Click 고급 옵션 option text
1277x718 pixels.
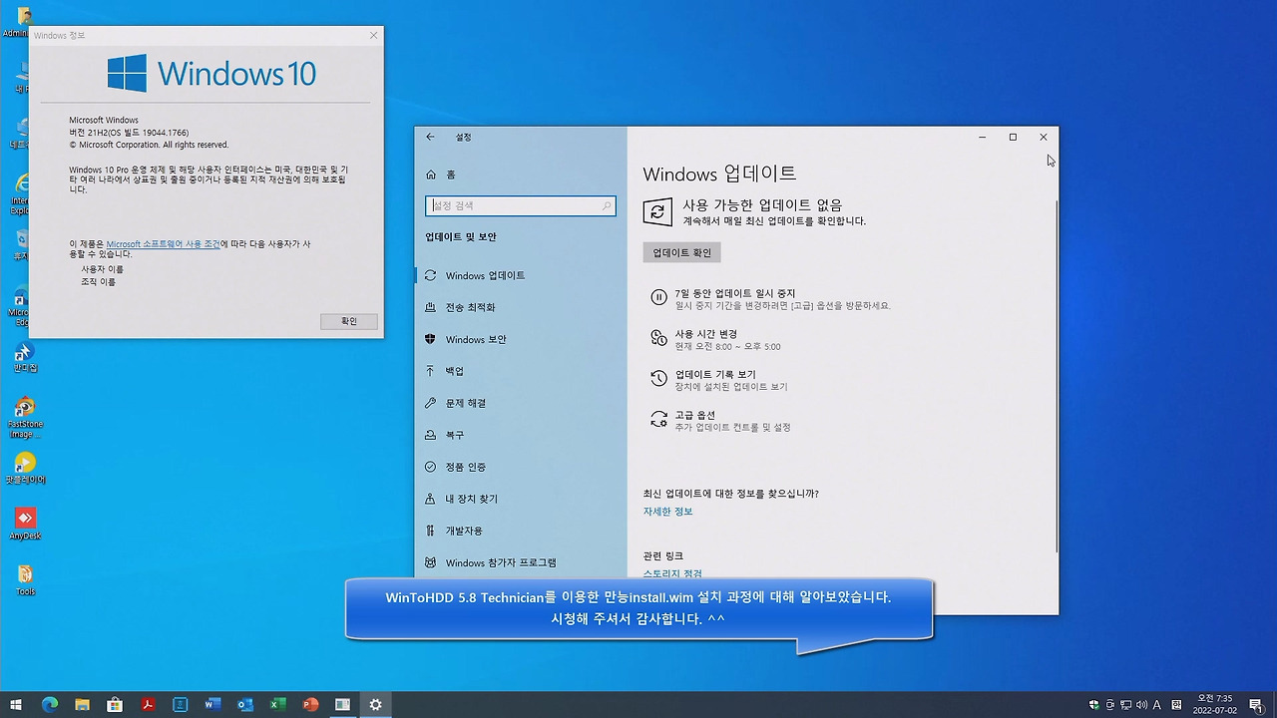coord(695,415)
